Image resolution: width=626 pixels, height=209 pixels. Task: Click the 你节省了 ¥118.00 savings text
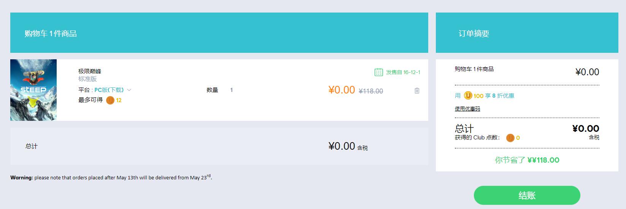pos(527,160)
